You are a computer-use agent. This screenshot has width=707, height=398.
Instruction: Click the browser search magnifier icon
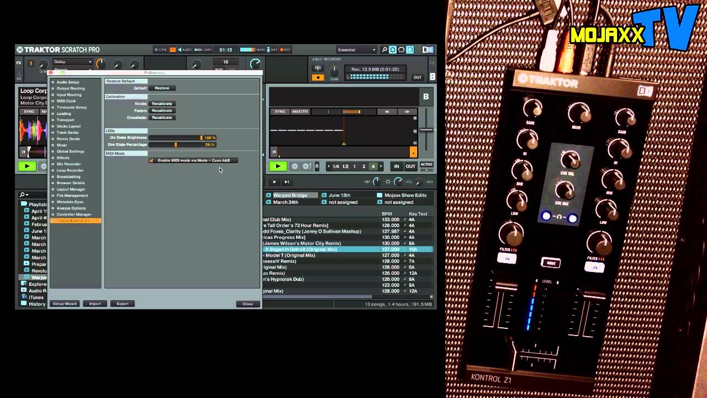(x=23, y=195)
